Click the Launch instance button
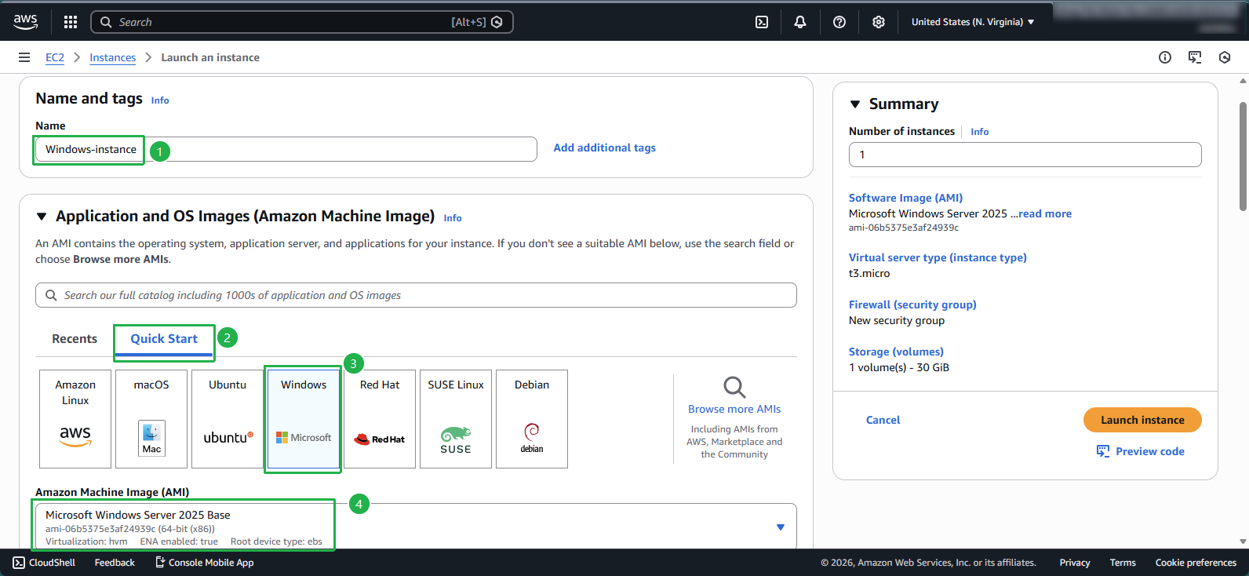Image resolution: width=1249 pixels, height=576 pixels. (1142, 420)
